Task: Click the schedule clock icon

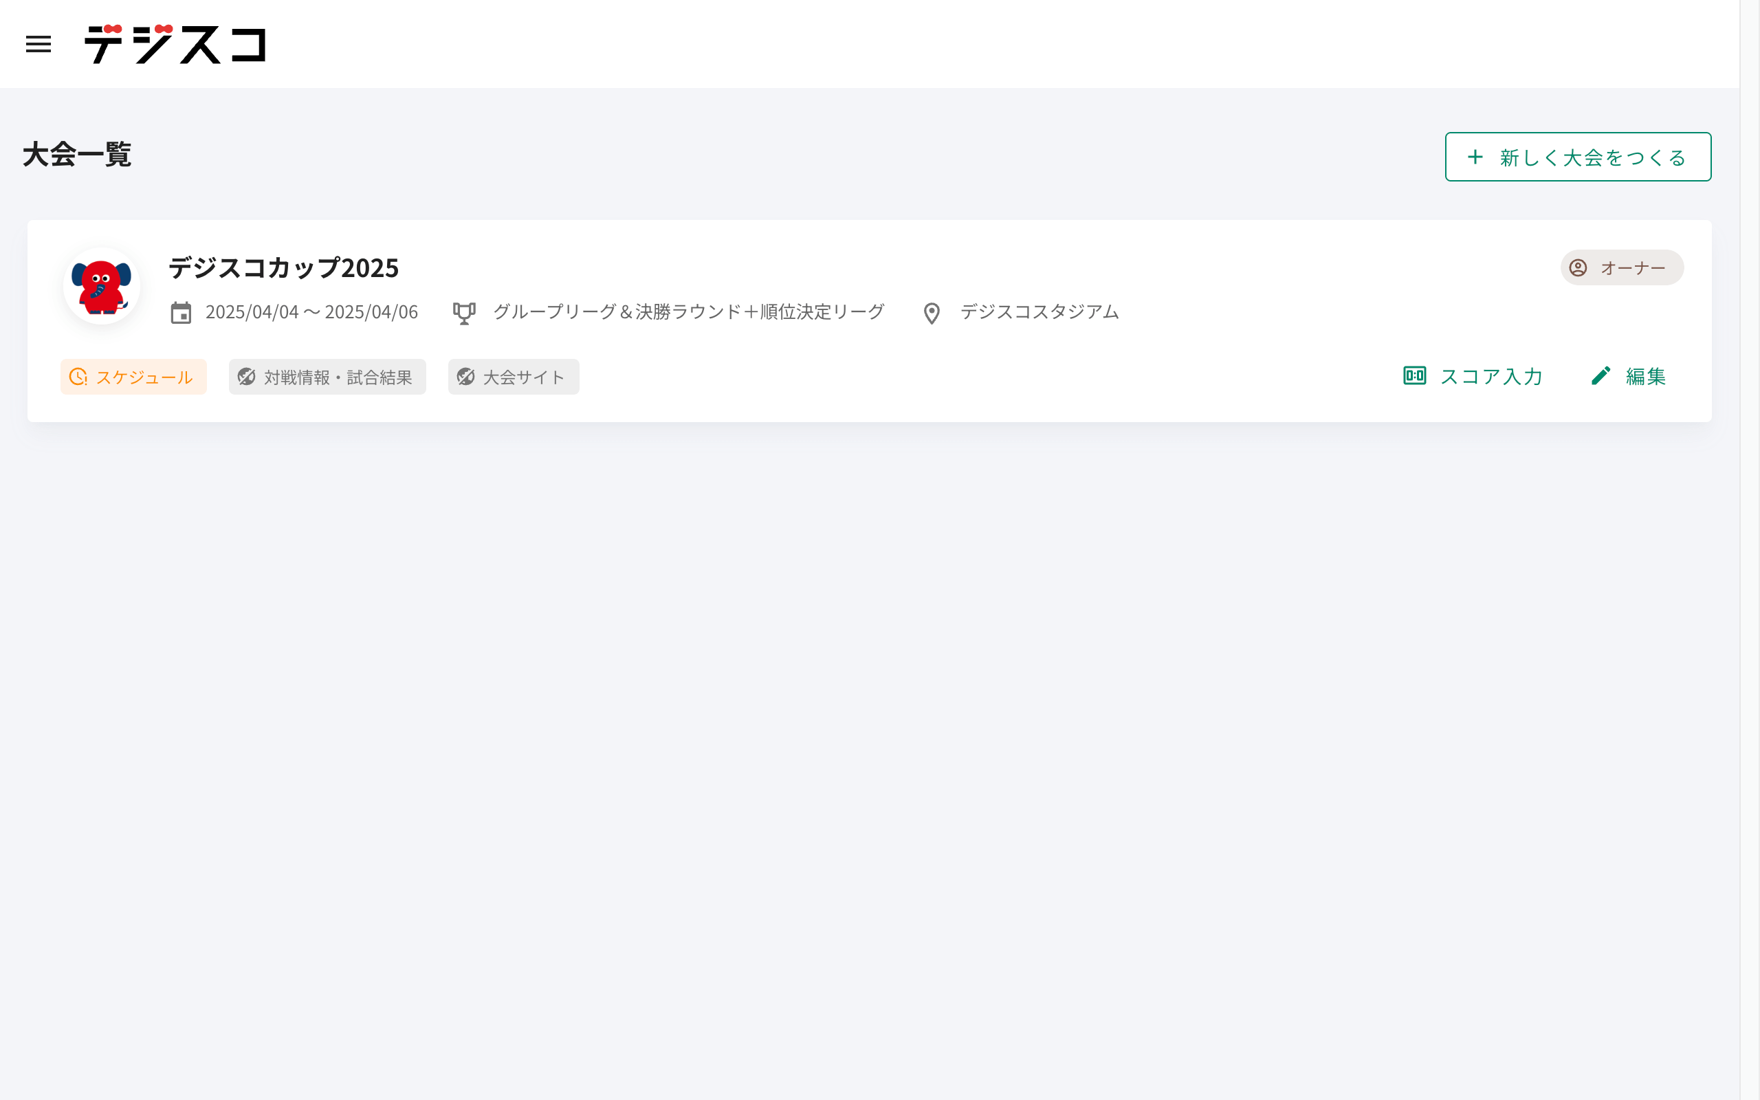Action: [x=78, y=377]
